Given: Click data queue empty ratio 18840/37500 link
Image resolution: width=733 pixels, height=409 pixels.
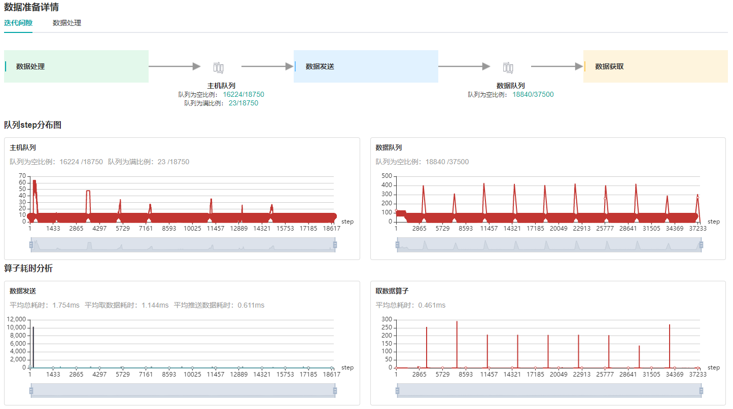Looking at the screenshot, I should (533, 94).
